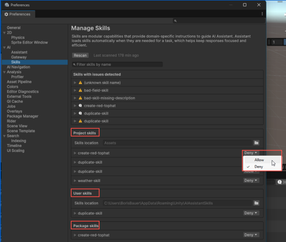This screenshot has width=286, height=242.
Task: Expand weather-skill details
Action: click(75, 181)
